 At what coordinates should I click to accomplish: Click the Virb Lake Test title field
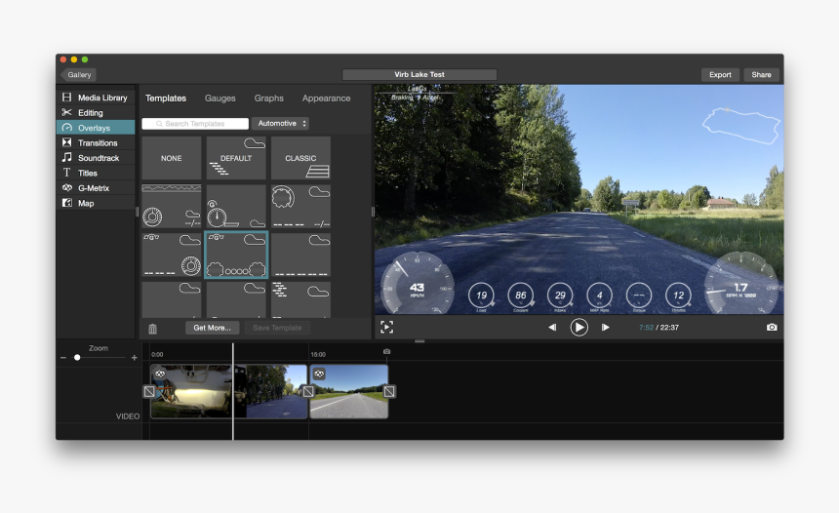tap(419, 75)
